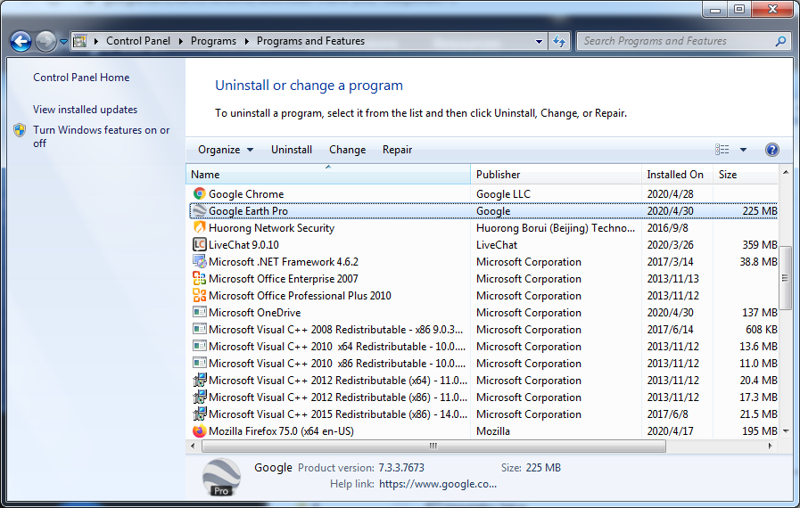Click the LiveChat 9.0.10 icon
Image resolution: width=800 pixels, height=508 pixels.
coord(200,244)
